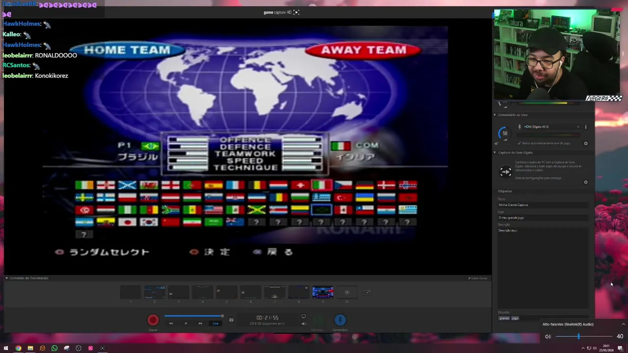Click the playback timeline progress bar
This screenshot has height=353, width=628.
coord(193,316)
